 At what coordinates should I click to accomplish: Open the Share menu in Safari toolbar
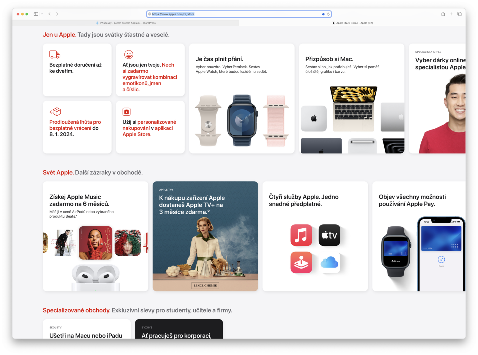443,14
